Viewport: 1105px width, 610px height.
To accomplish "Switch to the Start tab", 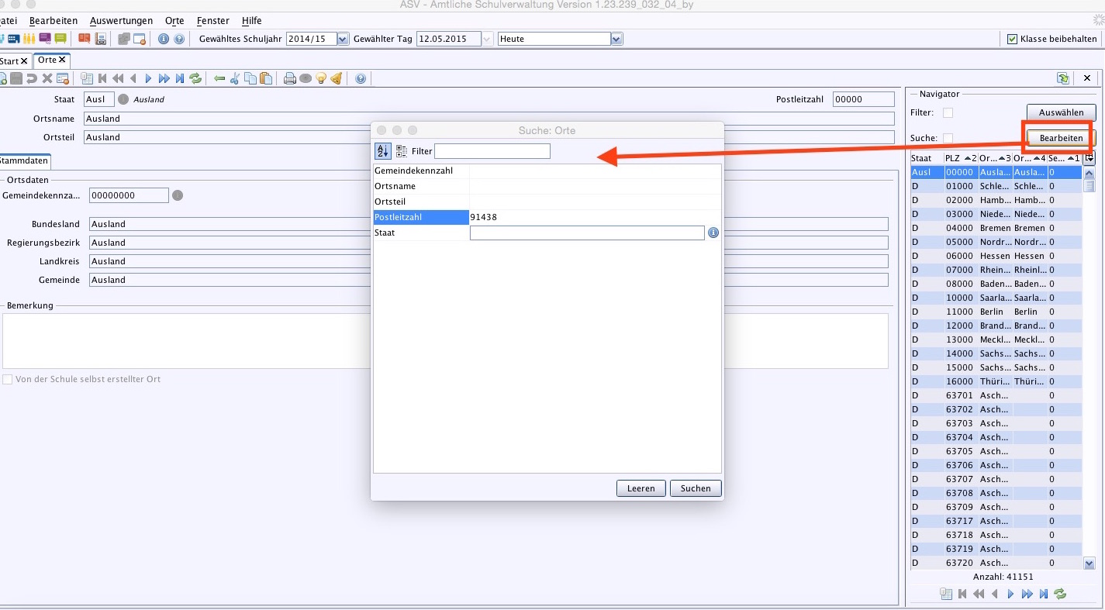I will pos(14,60).
